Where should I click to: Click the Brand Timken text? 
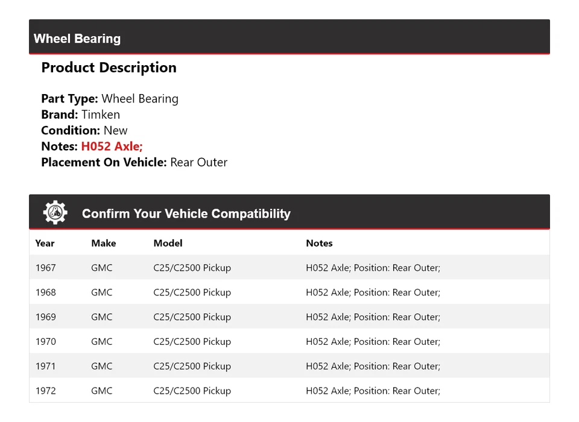pos(80,115)
